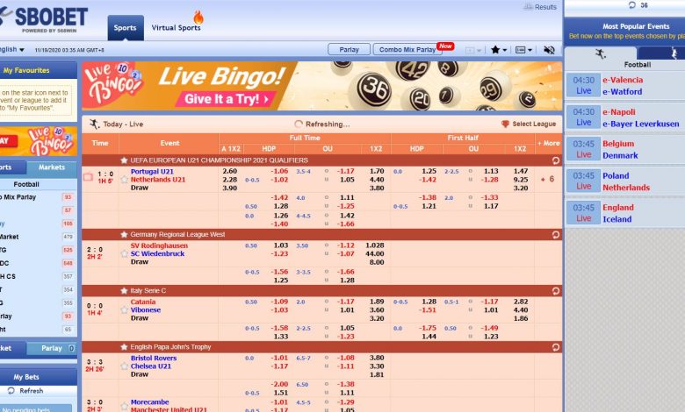The image size is (685, 412).
Task: Click odds 3.80 for Bristol Rovers 1X2
Action: [377, 358]
